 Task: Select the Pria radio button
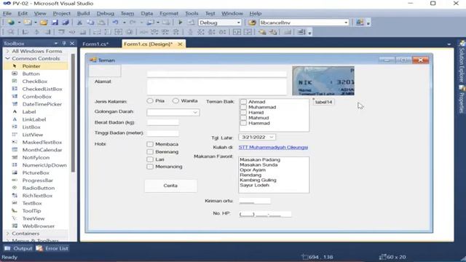coord(150,101)
